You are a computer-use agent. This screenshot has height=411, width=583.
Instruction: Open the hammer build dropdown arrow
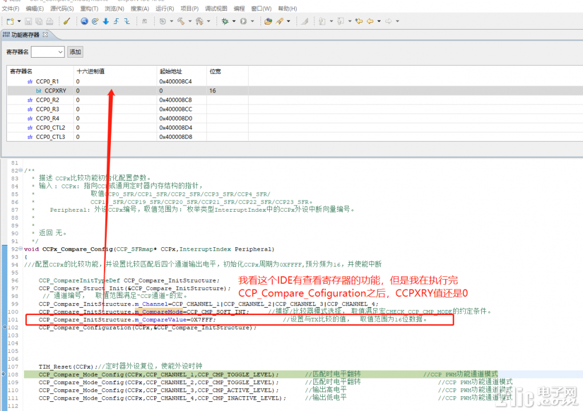coord(190,22)
